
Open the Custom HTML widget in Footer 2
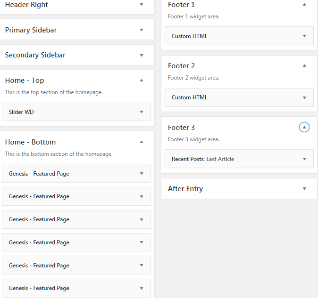(239, 97)
